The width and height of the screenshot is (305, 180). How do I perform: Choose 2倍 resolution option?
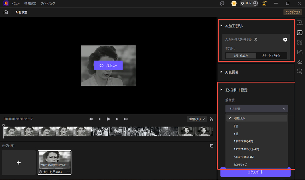coord(256,126)
